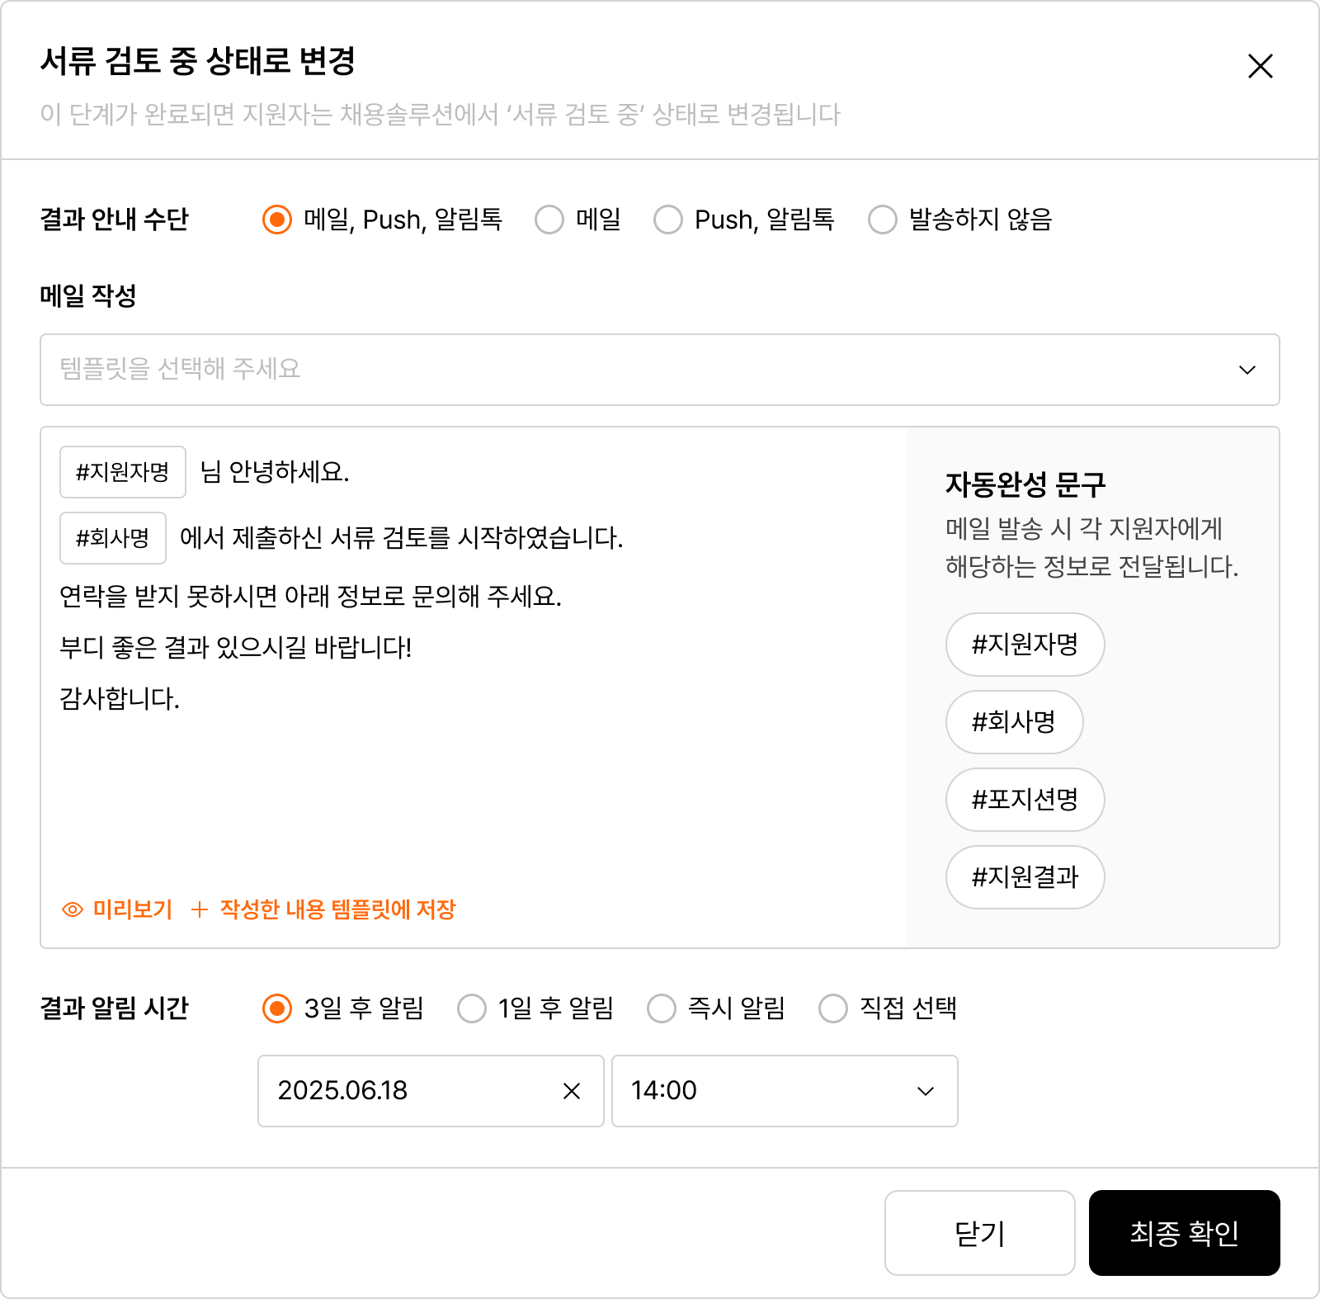This screenshot has height=1299, width=1320.
Task: Click the 최종 확인 button
Action: click(x=1184, y=1233)
